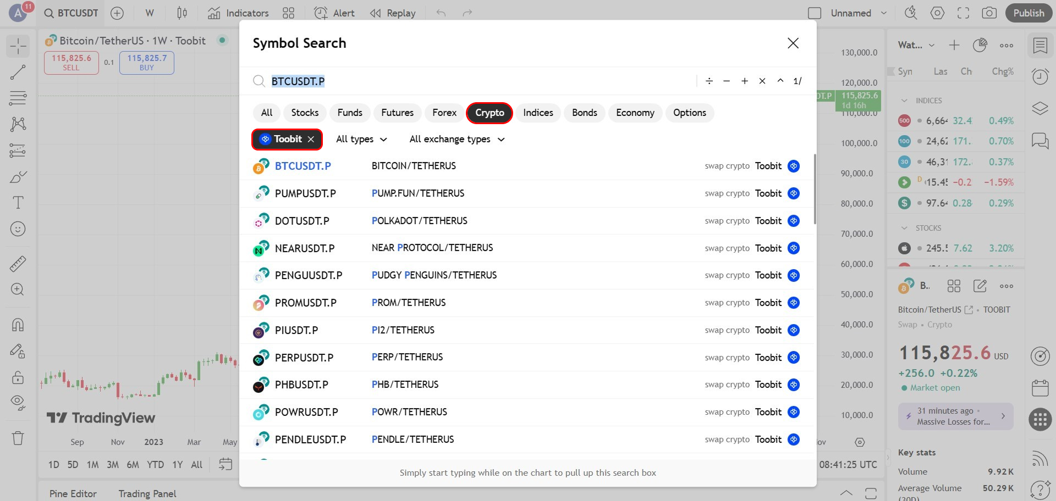Open chart settings hexagon icon

tap(937, 13)
